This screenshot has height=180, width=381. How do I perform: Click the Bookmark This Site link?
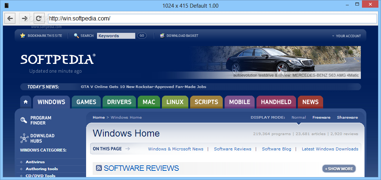(x=45, y=36)
